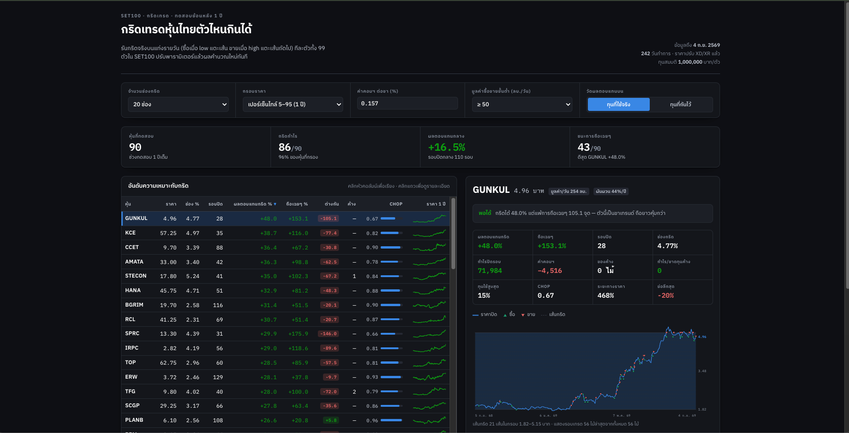Select the TOP stock row
The image size is (849, 433).
click(286, 363)
